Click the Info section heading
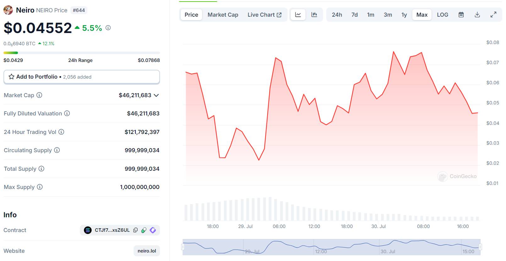506x261 pixels. (10, 215)
